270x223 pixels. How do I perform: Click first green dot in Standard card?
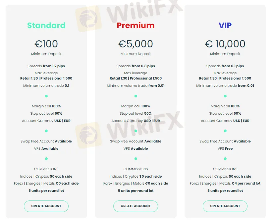(46, 96)
